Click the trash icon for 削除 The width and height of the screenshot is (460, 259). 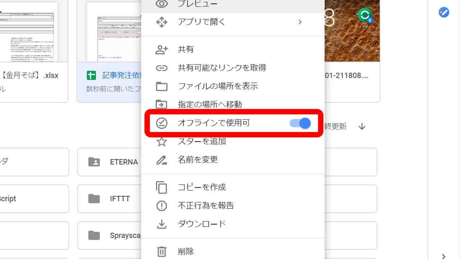162,251
